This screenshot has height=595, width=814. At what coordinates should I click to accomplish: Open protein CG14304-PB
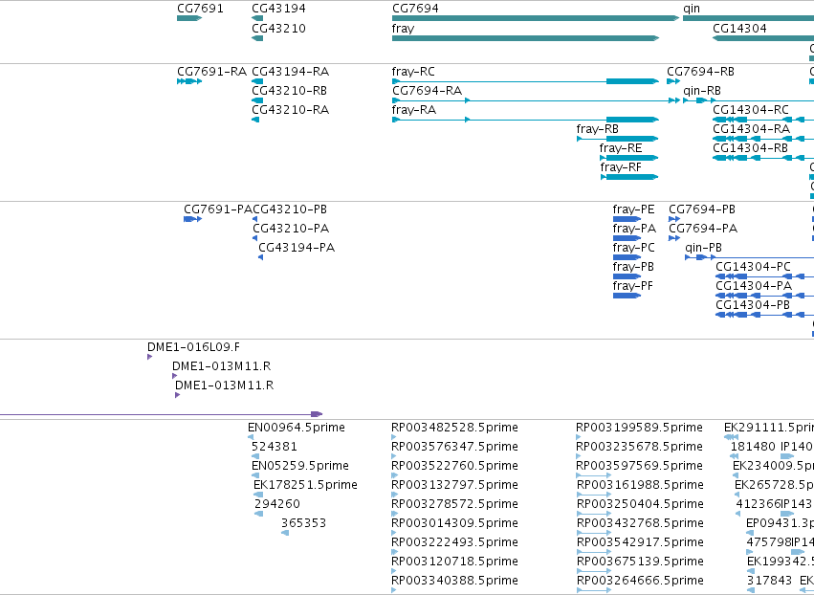[x=754, y=306]
